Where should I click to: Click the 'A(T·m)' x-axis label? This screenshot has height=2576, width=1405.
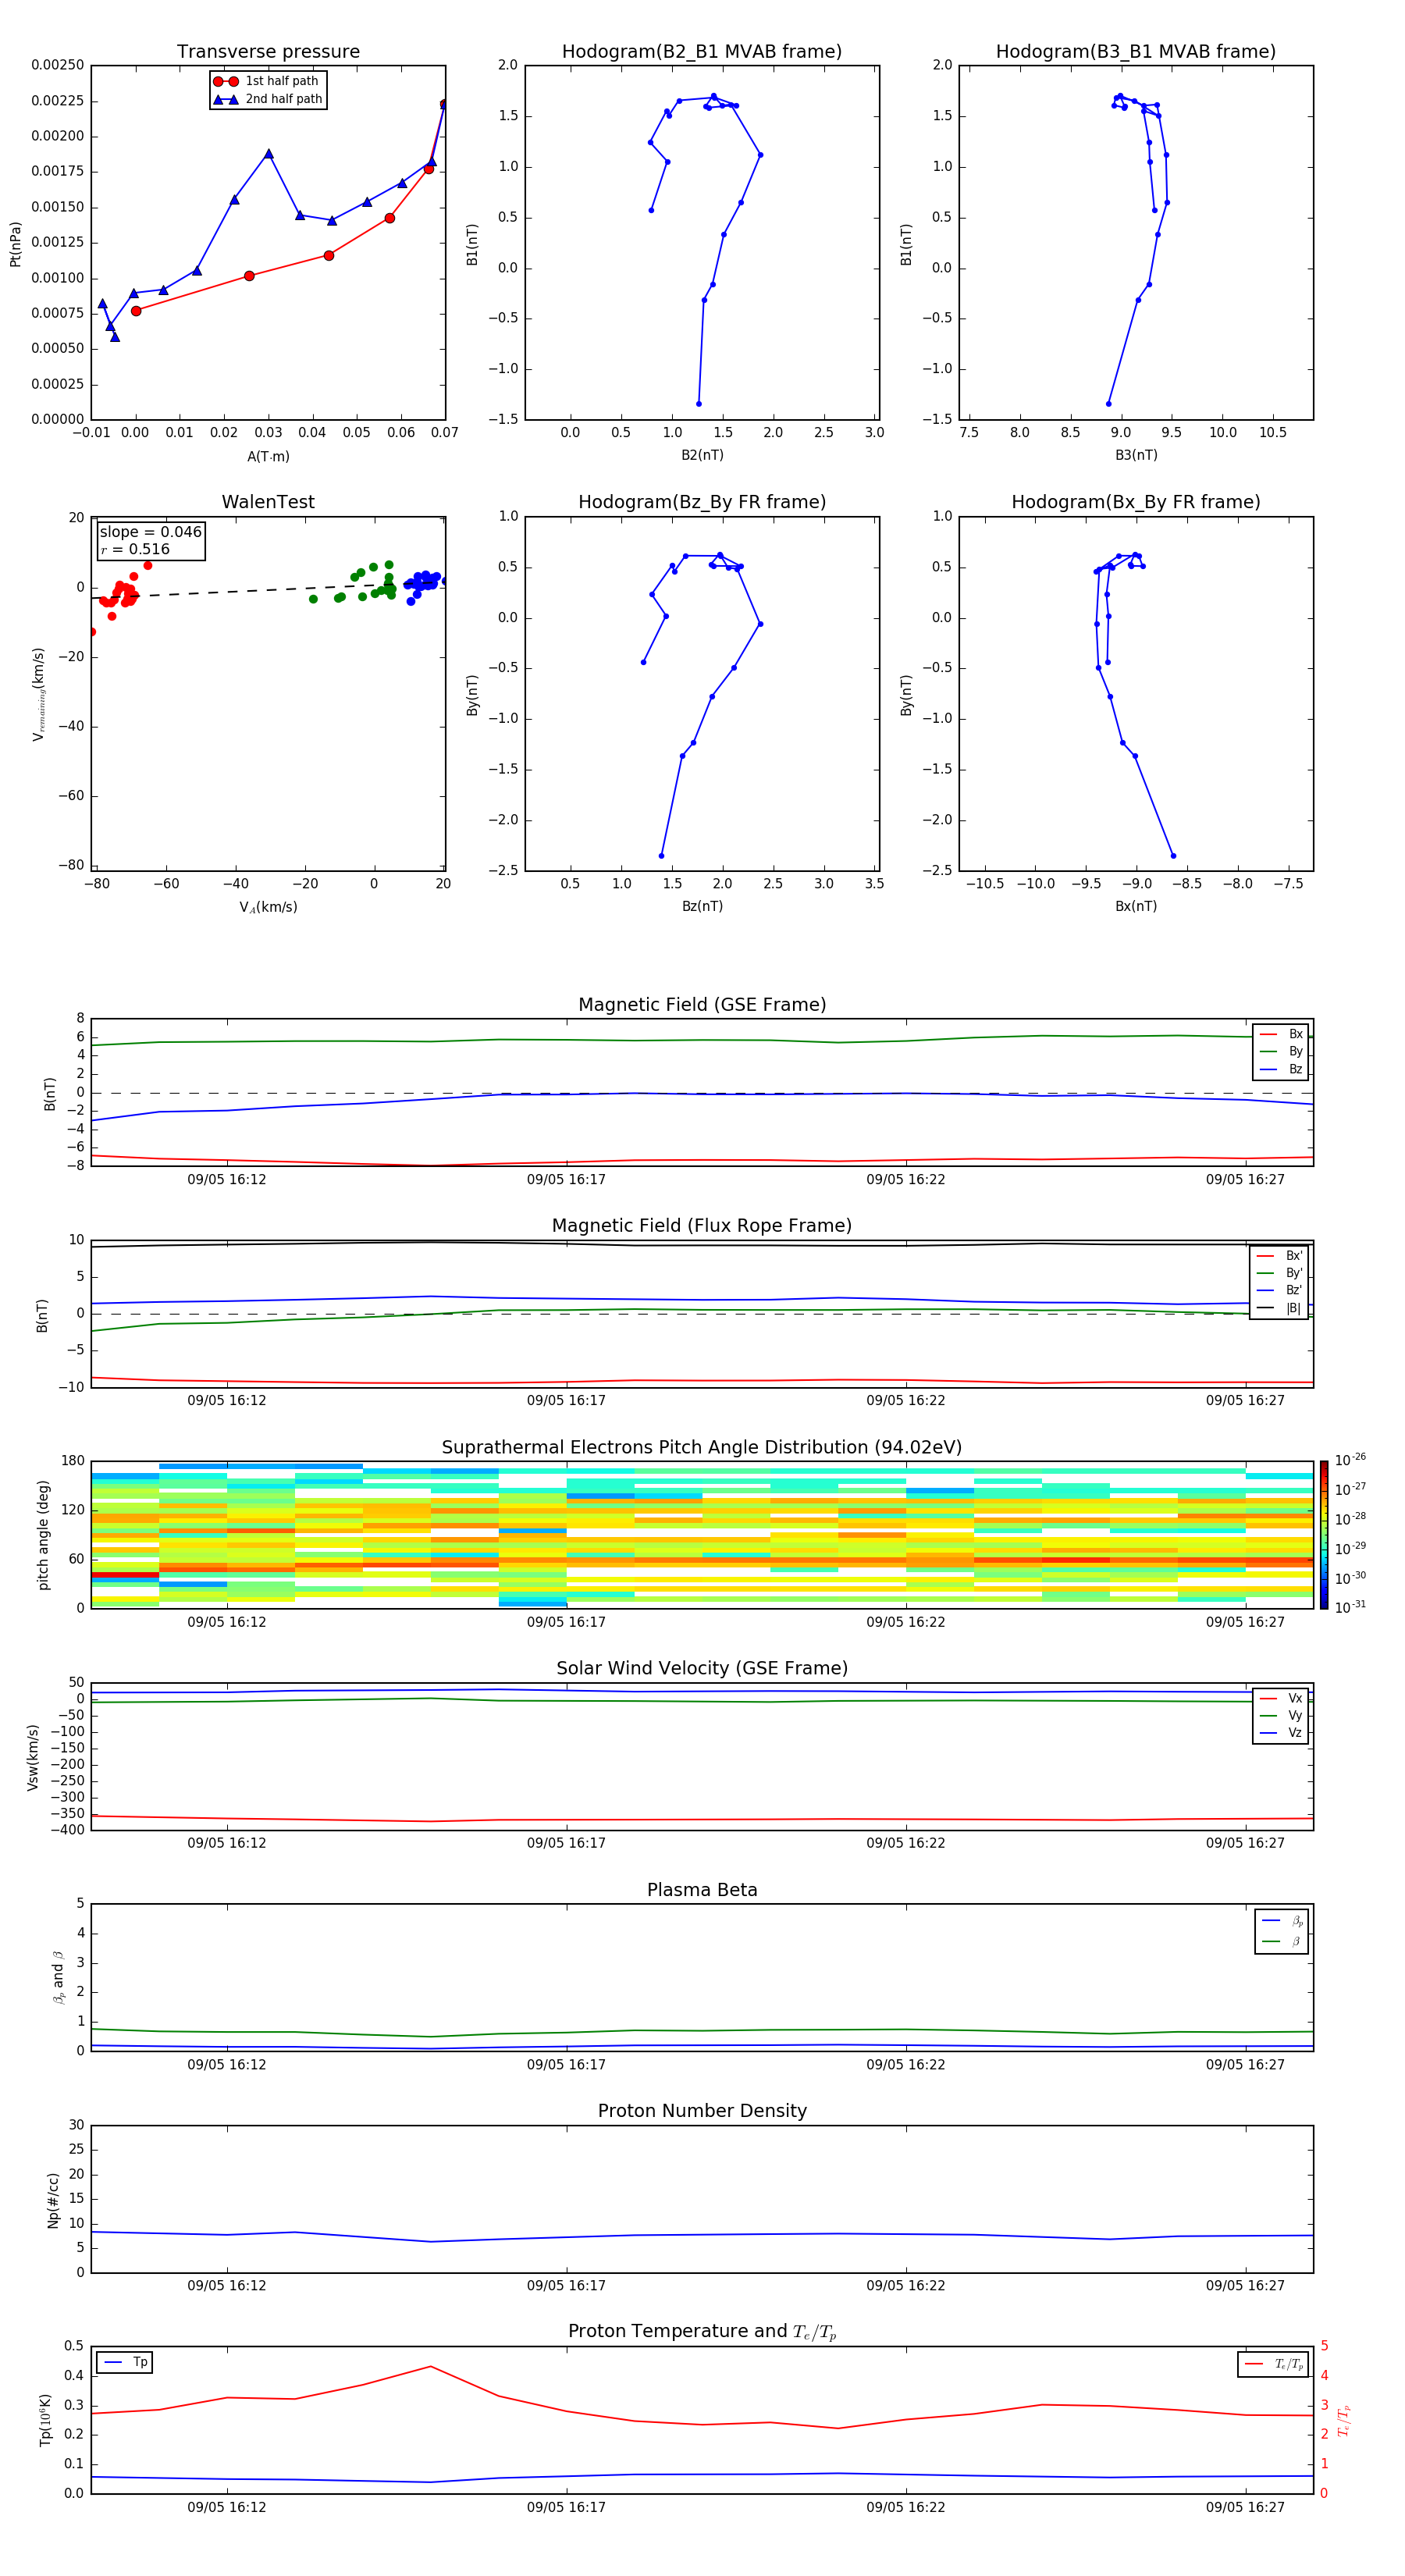(268, 456)
